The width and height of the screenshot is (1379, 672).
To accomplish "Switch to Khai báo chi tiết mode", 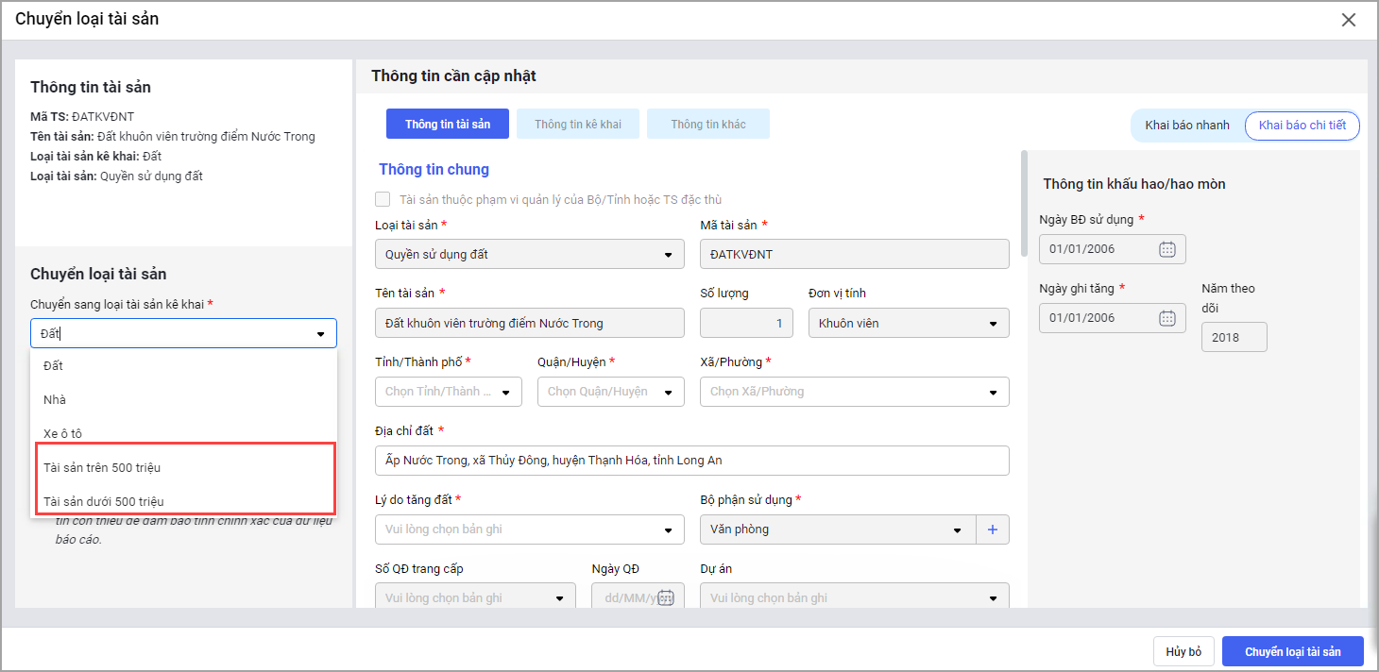I will point(1302,126).
